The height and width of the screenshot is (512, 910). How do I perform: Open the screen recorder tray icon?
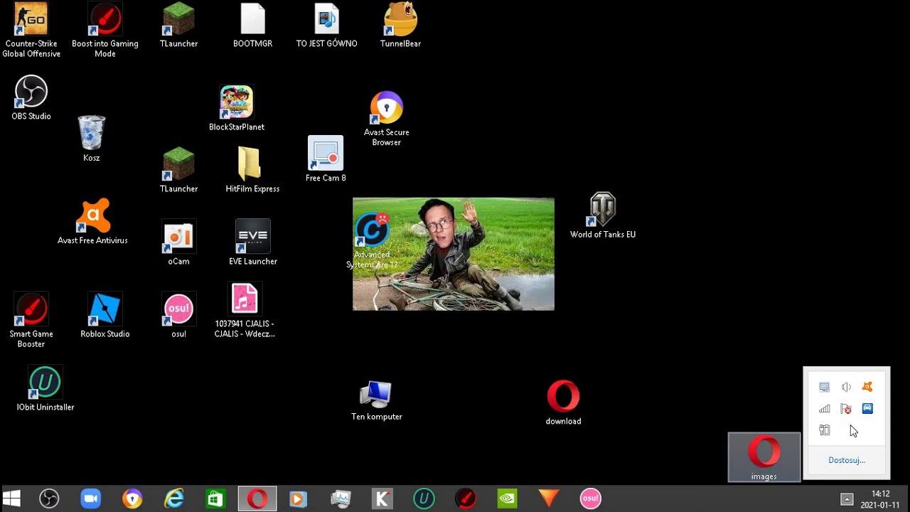pyautogui.click(x=825, y=387)
